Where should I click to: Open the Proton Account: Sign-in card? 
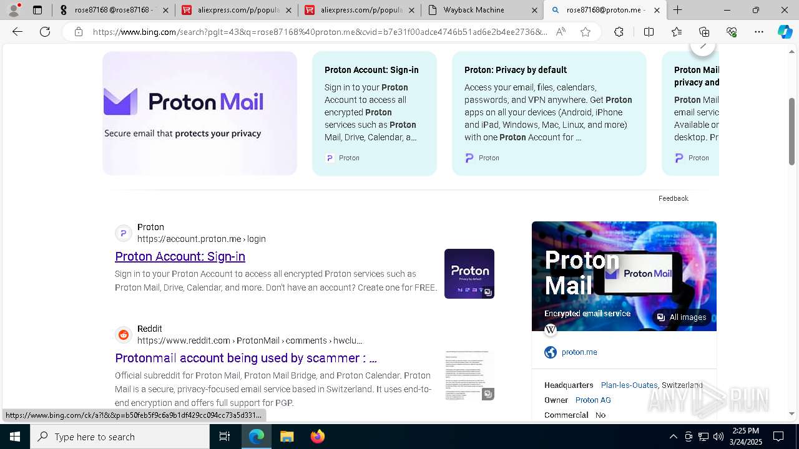[x=375, y=113]
